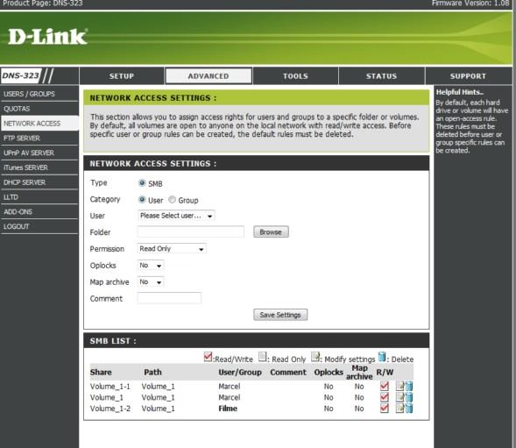Open QUOTAS in sidebar
Image resolution: width=516 pixels, height=448 pixels.
[x=39, y=109]
